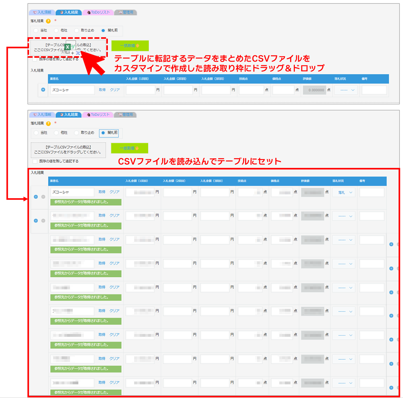403x398 pixels.
Task: Click the Excel file icon being dragged onto the CSV area
Action: (68, 47)
